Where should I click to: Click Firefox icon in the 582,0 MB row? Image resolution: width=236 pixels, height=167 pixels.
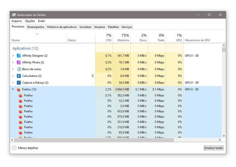pyautogui.click(x=21, y=95)
